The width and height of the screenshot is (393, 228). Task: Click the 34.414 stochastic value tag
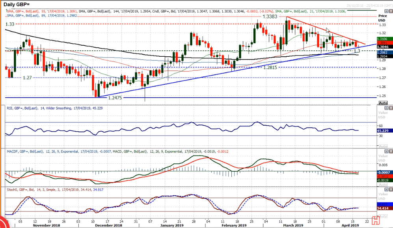[384, 208]
